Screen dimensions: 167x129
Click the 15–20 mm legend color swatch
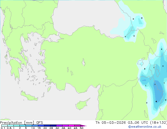point(41,126)
